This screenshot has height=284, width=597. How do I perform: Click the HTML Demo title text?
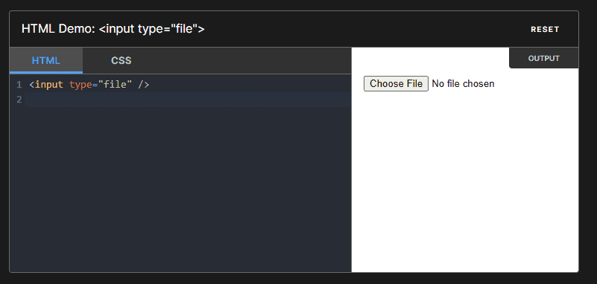point(58,29)
